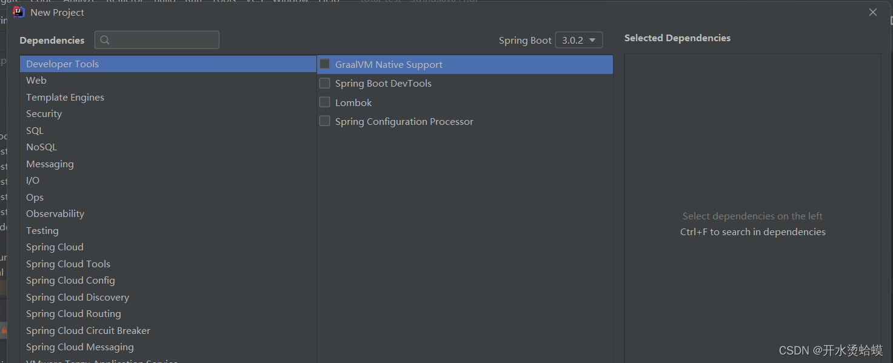893x363 pixels.
Task: Select the Developer Tools category
Action: (168, 64)
